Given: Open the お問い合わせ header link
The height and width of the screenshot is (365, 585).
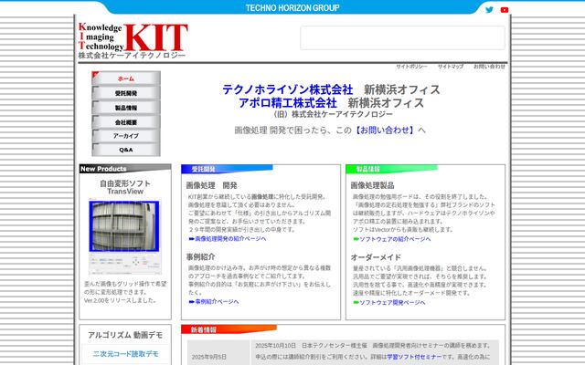Looking at the screenshot, I should (x=489, y=67).
